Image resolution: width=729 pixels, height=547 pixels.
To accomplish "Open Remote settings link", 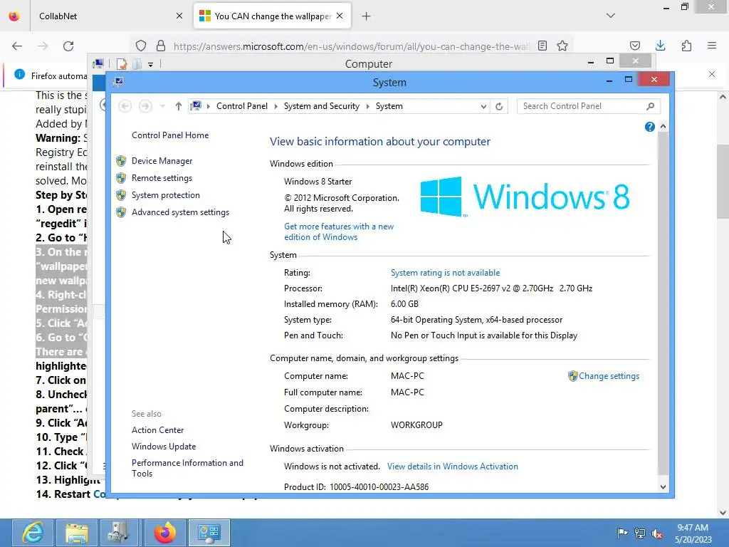I will click(x=162, y=178).
